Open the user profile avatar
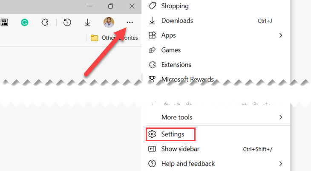The image size is (311, 171). point(109,23)
